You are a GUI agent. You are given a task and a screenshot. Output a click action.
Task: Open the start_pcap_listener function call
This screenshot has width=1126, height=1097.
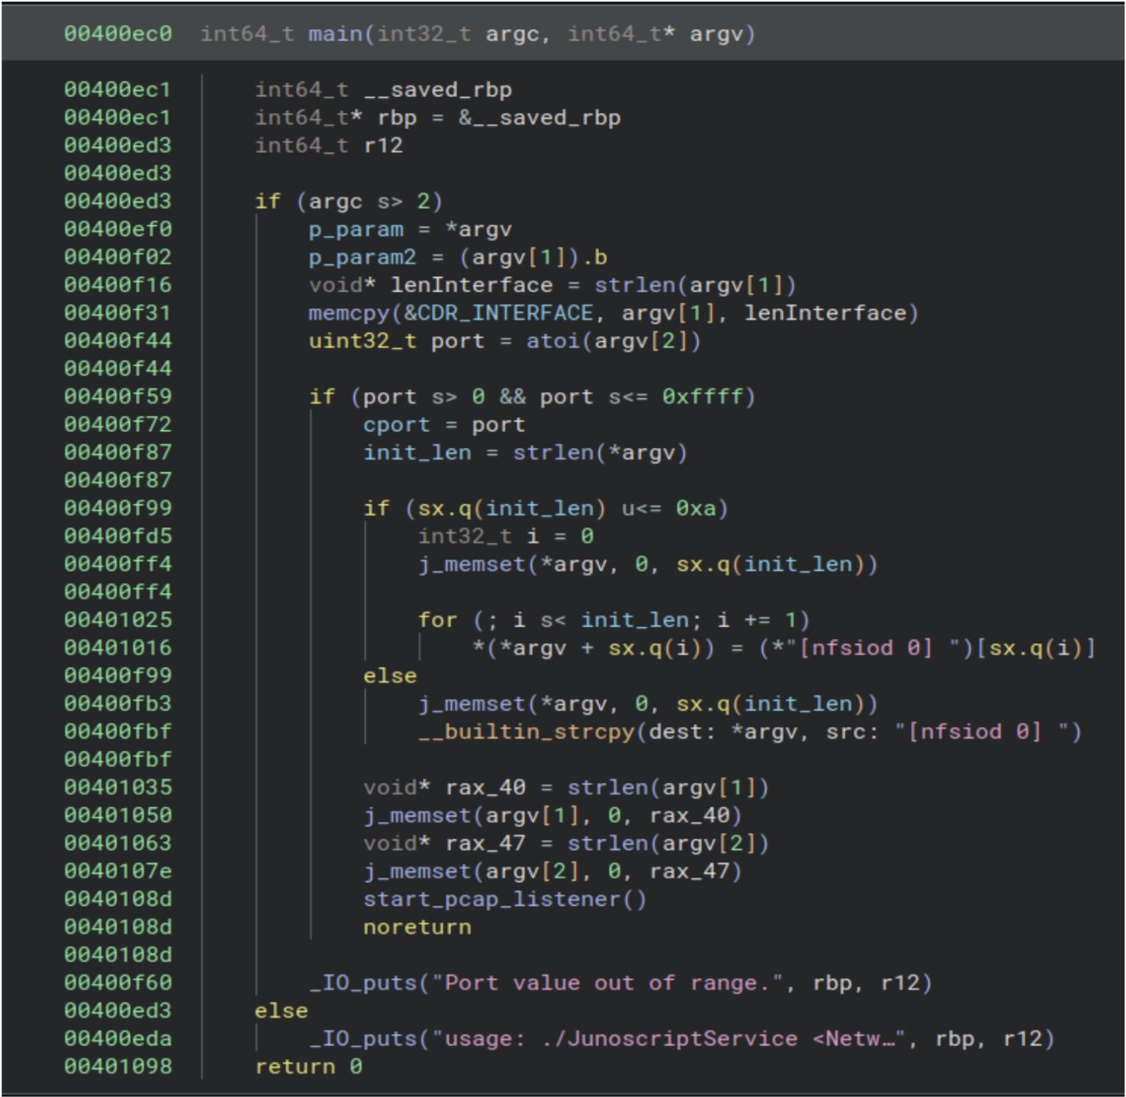pyautogui.click(x=492, y=899)
